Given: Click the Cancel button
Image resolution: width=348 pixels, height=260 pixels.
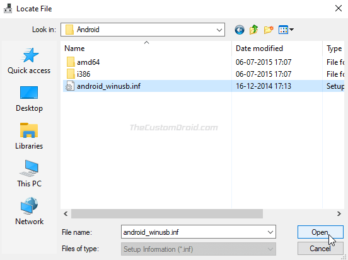Looking at the screenshot, I should [x=320, y=249].
